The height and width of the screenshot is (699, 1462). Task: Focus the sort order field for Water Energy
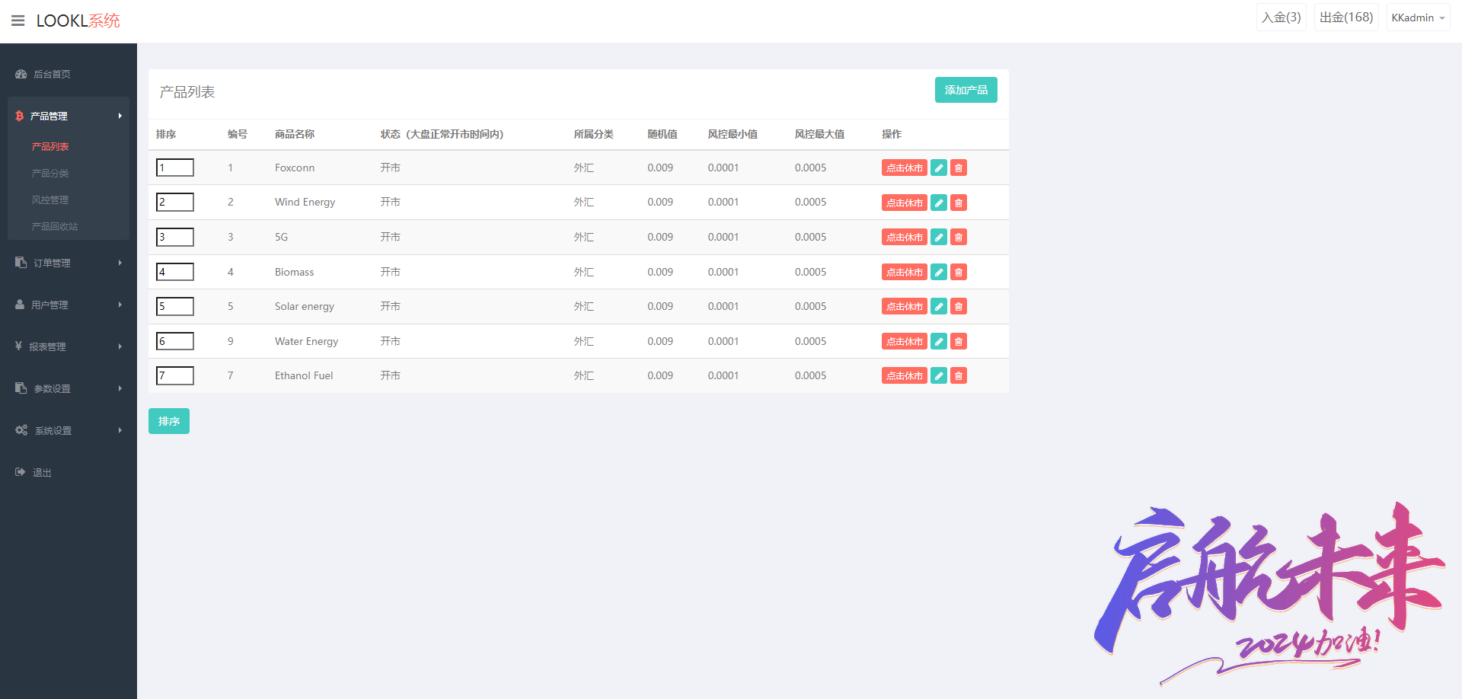(175, 341)
